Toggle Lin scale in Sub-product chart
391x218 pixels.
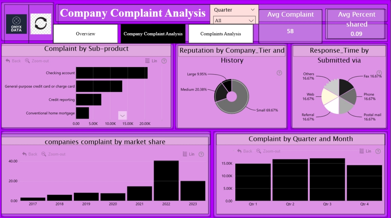151,61
